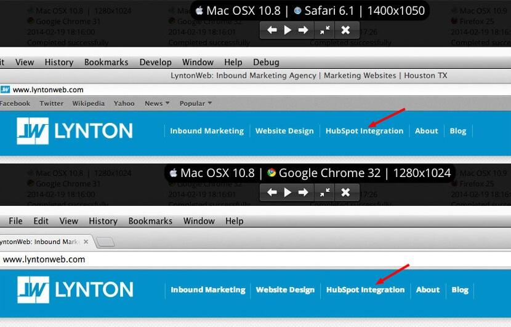Click Website Design link in Chrome page
This screenshot has width=511, height=327.
tap(285, 290)
